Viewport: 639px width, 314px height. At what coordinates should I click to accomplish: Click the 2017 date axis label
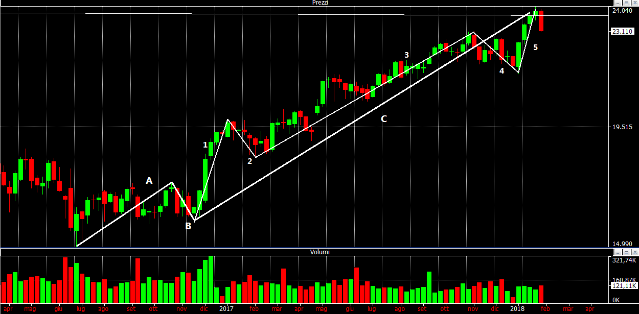[226, 308]
